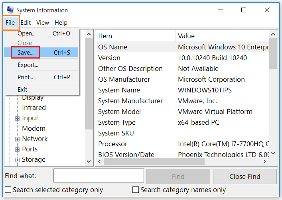The height and width of the screenshot is (200, 282).
Task: Choose Exit in the File menu
Action: (41, 90)
